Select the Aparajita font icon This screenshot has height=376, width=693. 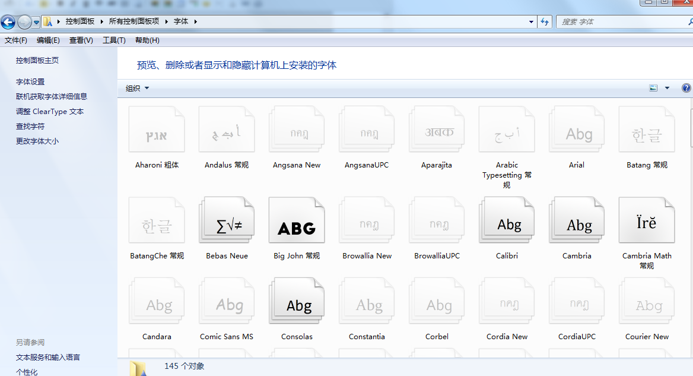pos(437,129)
